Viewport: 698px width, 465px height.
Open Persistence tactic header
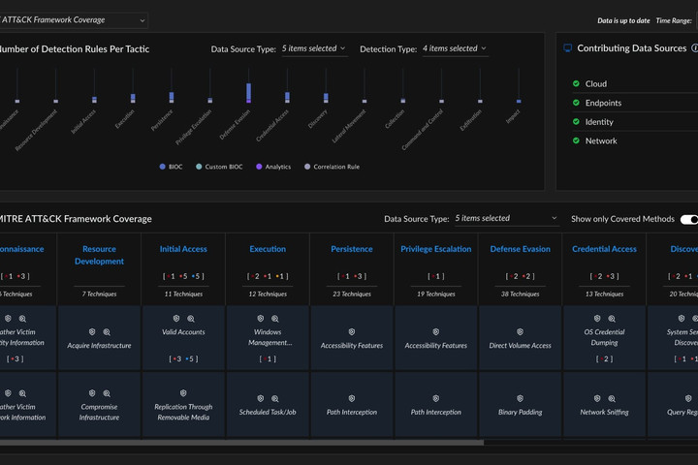352,249
